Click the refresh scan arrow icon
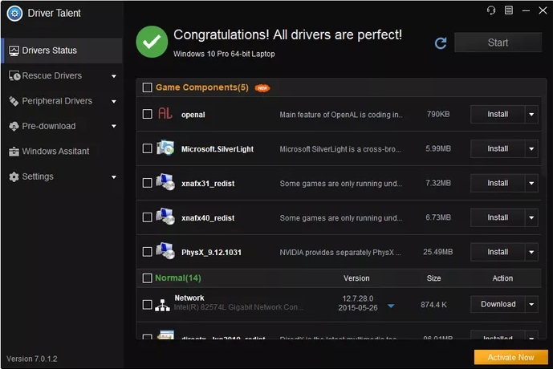 441,43
